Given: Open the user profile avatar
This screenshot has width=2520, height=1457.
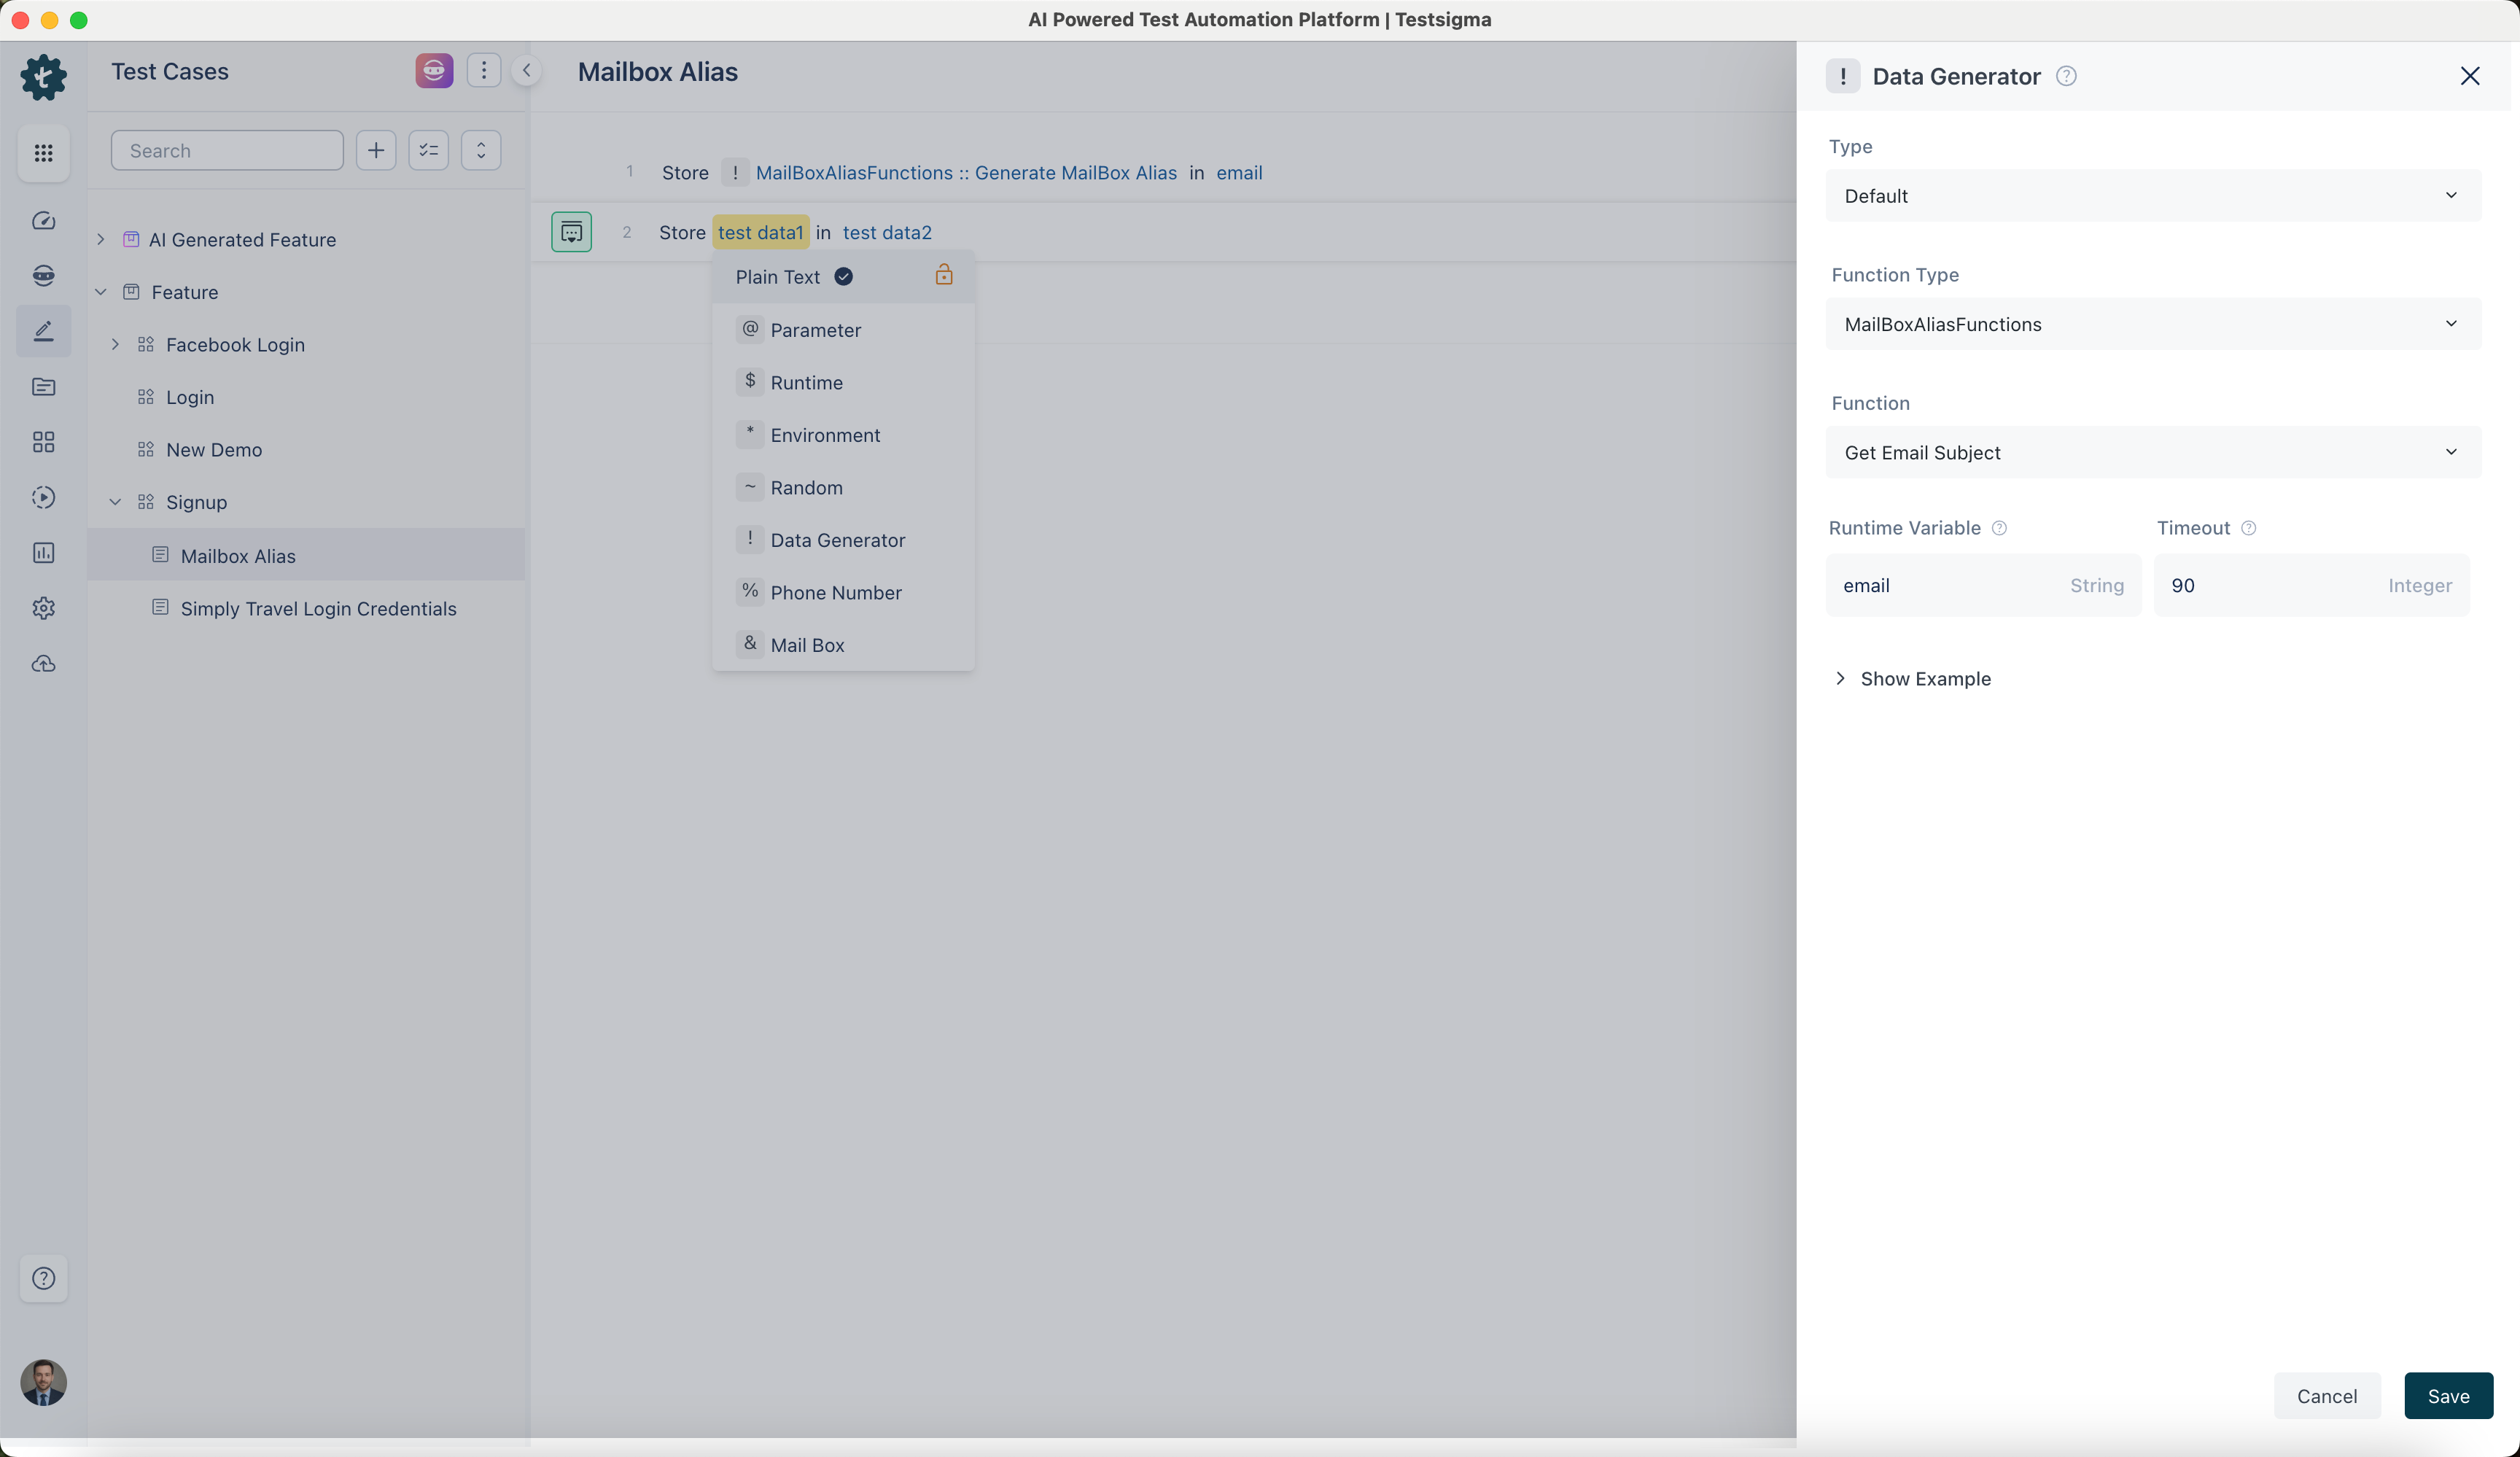Looking at the screenshot, I should [x=43, y=1383].
